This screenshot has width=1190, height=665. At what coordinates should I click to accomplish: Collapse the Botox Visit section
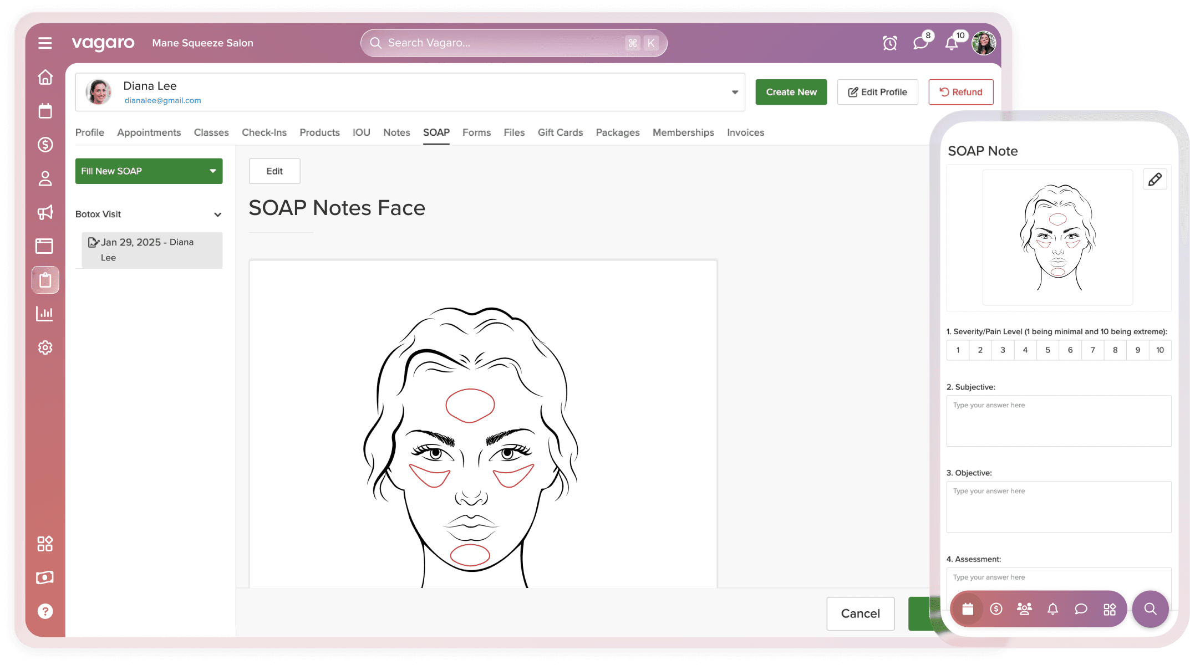click(x=217, y=214)
